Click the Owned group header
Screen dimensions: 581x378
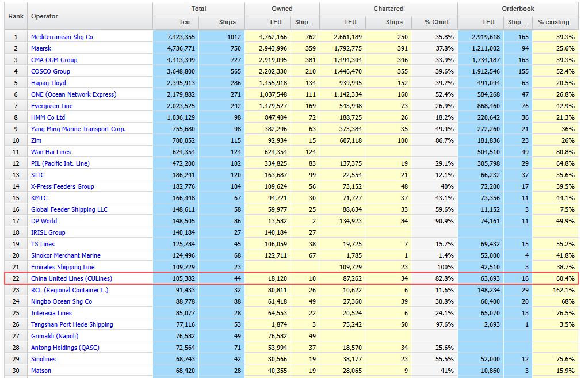click(x=282, y=9)
